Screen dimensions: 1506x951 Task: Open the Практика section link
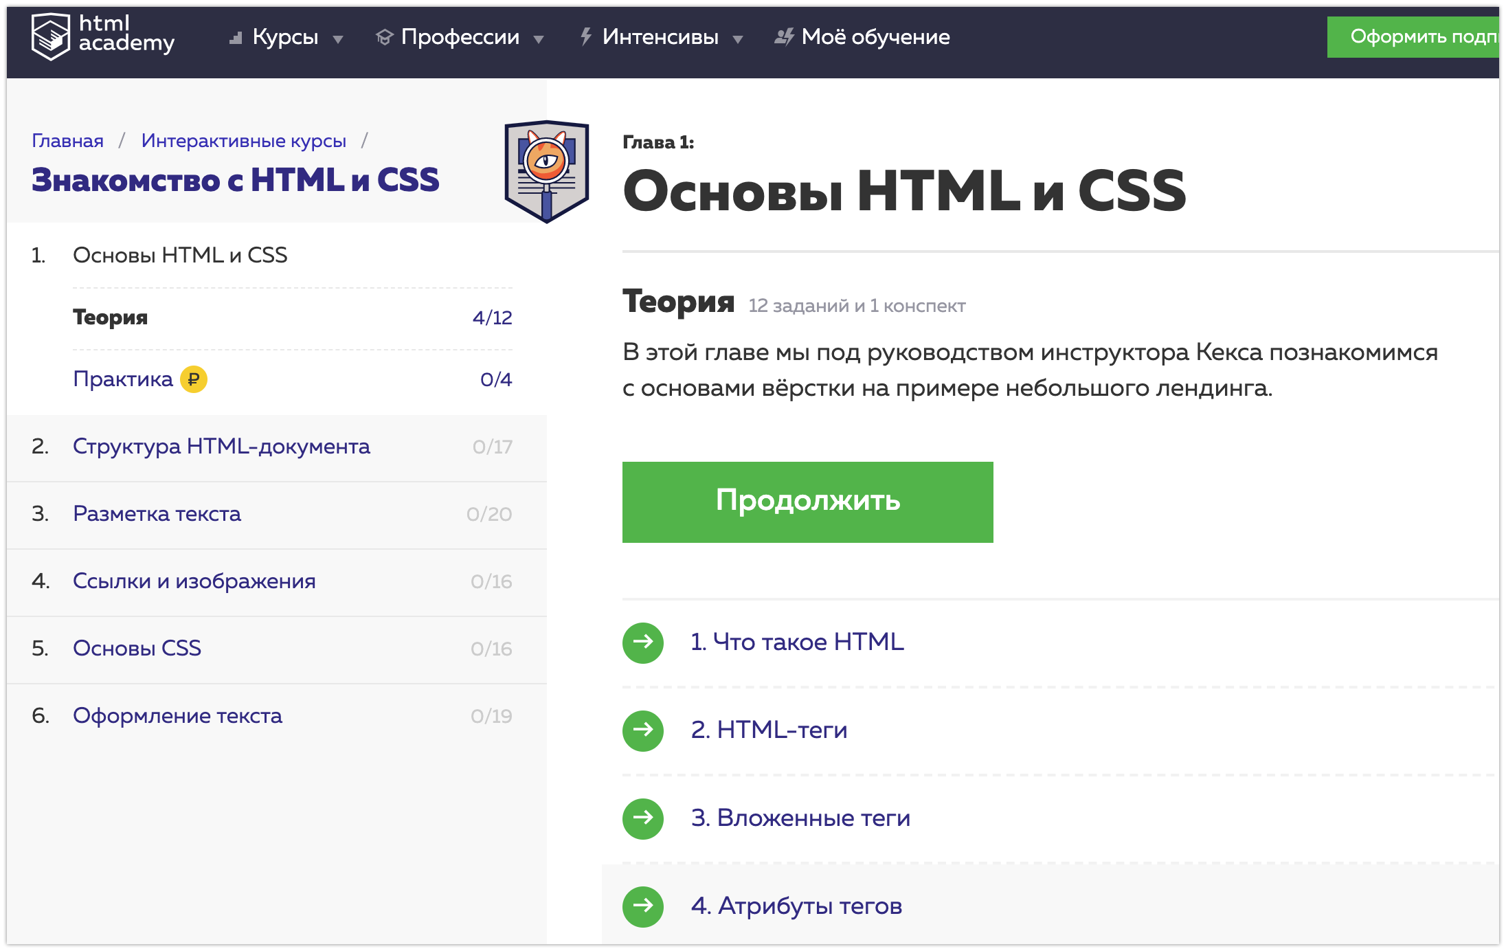[x=123, y=379]
